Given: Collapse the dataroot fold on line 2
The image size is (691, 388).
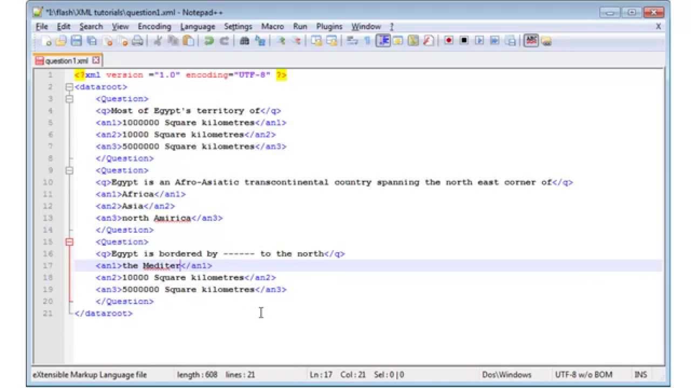Looking at the screenshot, I should tap(69, 87).
